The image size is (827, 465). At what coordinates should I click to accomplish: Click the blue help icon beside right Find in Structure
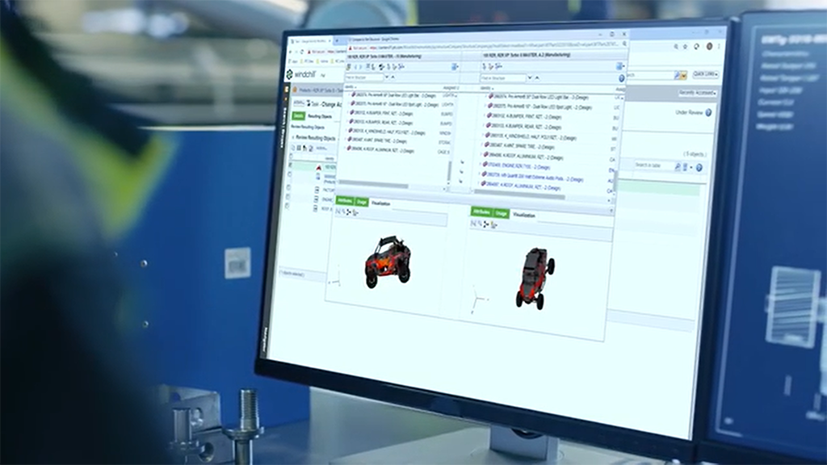(621, 78)
